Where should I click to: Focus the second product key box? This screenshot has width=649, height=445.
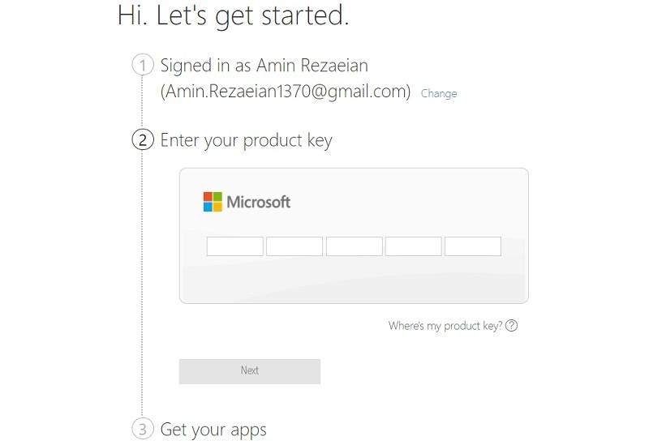294,246
